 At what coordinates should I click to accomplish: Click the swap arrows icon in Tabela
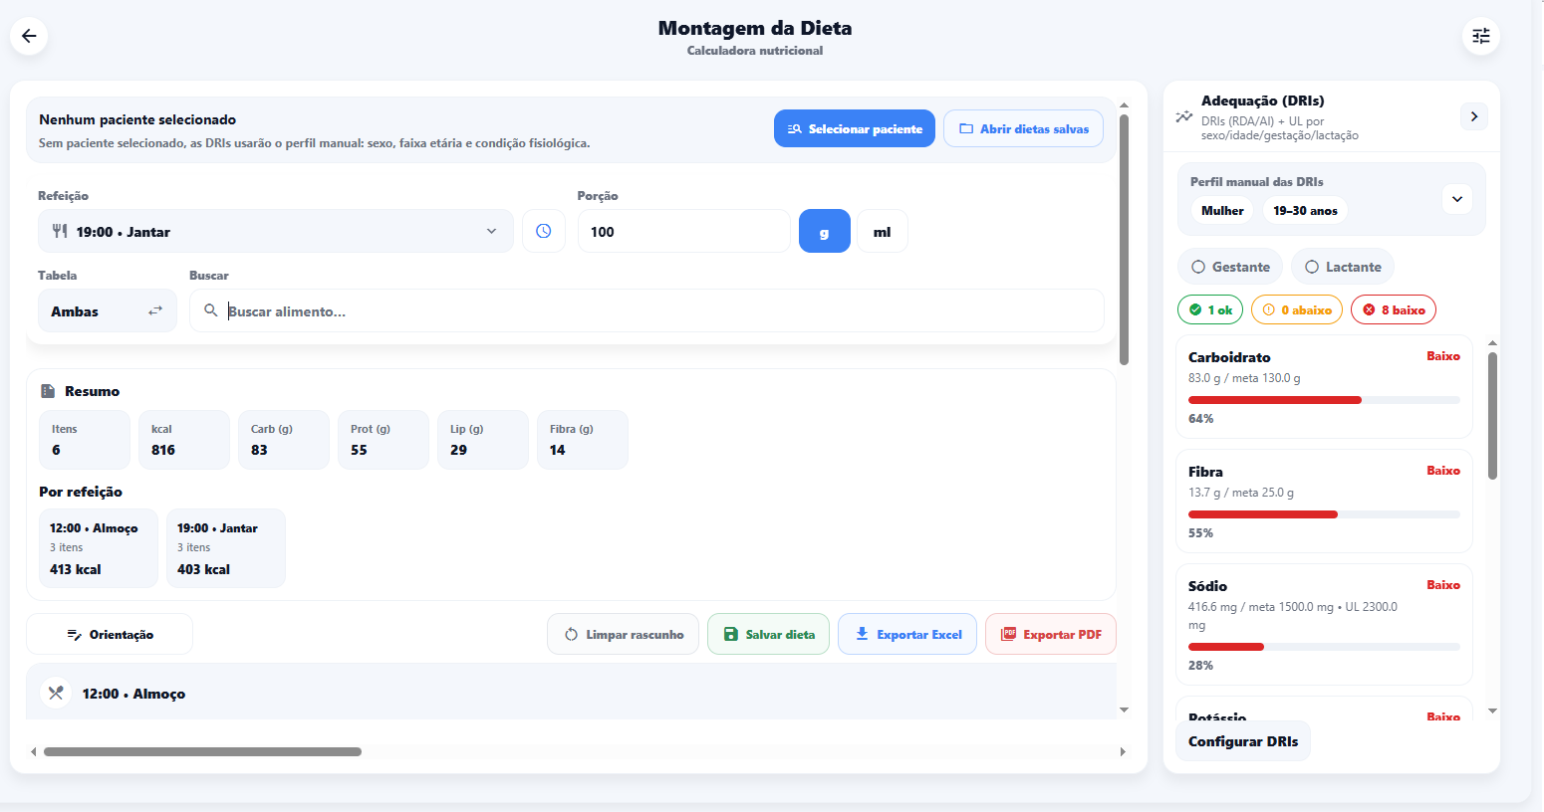click(x=155, y=311)
